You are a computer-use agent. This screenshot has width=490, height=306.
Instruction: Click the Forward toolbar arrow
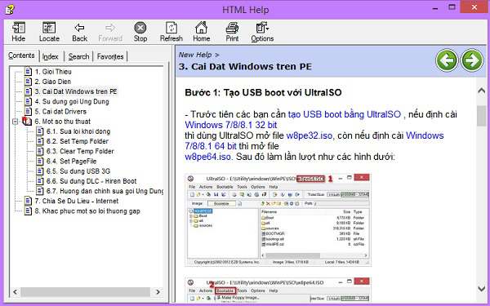coord(110,32)
